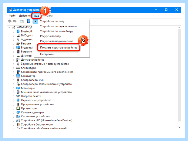Click the show/hide console tree toolbar icon
This screenshot has width=188, height=141.
[x=22, y=21]
